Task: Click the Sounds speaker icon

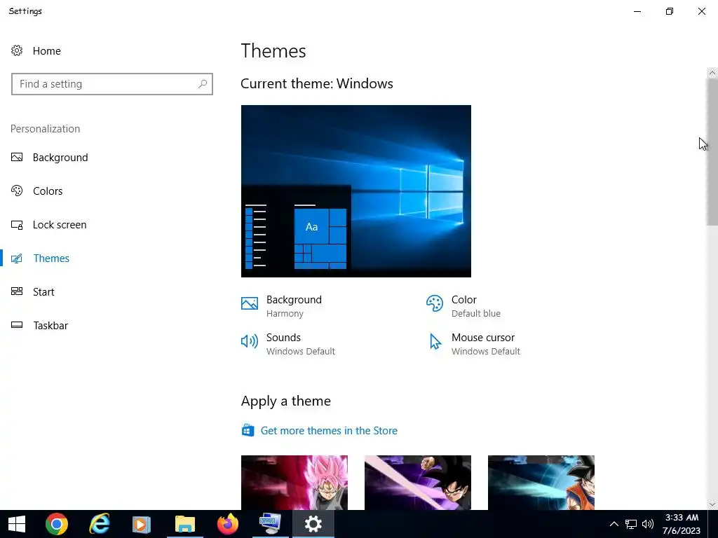Action: (250, 341)
